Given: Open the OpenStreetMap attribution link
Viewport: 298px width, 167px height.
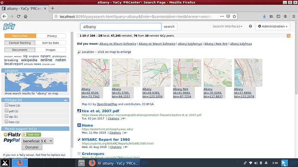Looking at the screenshot, I should pos(107,104).
